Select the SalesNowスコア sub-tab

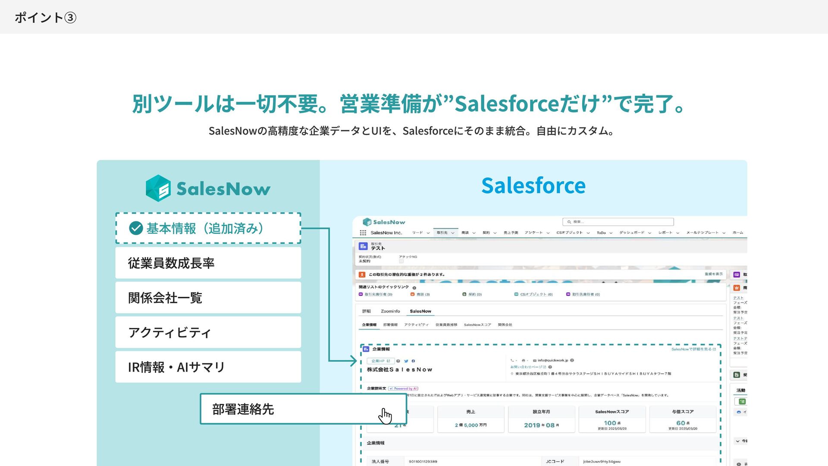pyautogui.click(x=477, y=325)
